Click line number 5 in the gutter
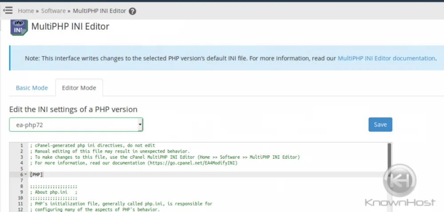 pos(21,169)
